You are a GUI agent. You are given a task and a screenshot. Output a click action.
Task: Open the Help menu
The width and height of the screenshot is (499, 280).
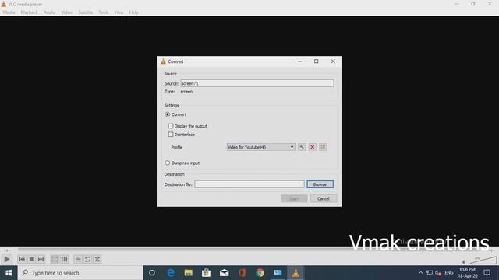click(x=133, y=12)
